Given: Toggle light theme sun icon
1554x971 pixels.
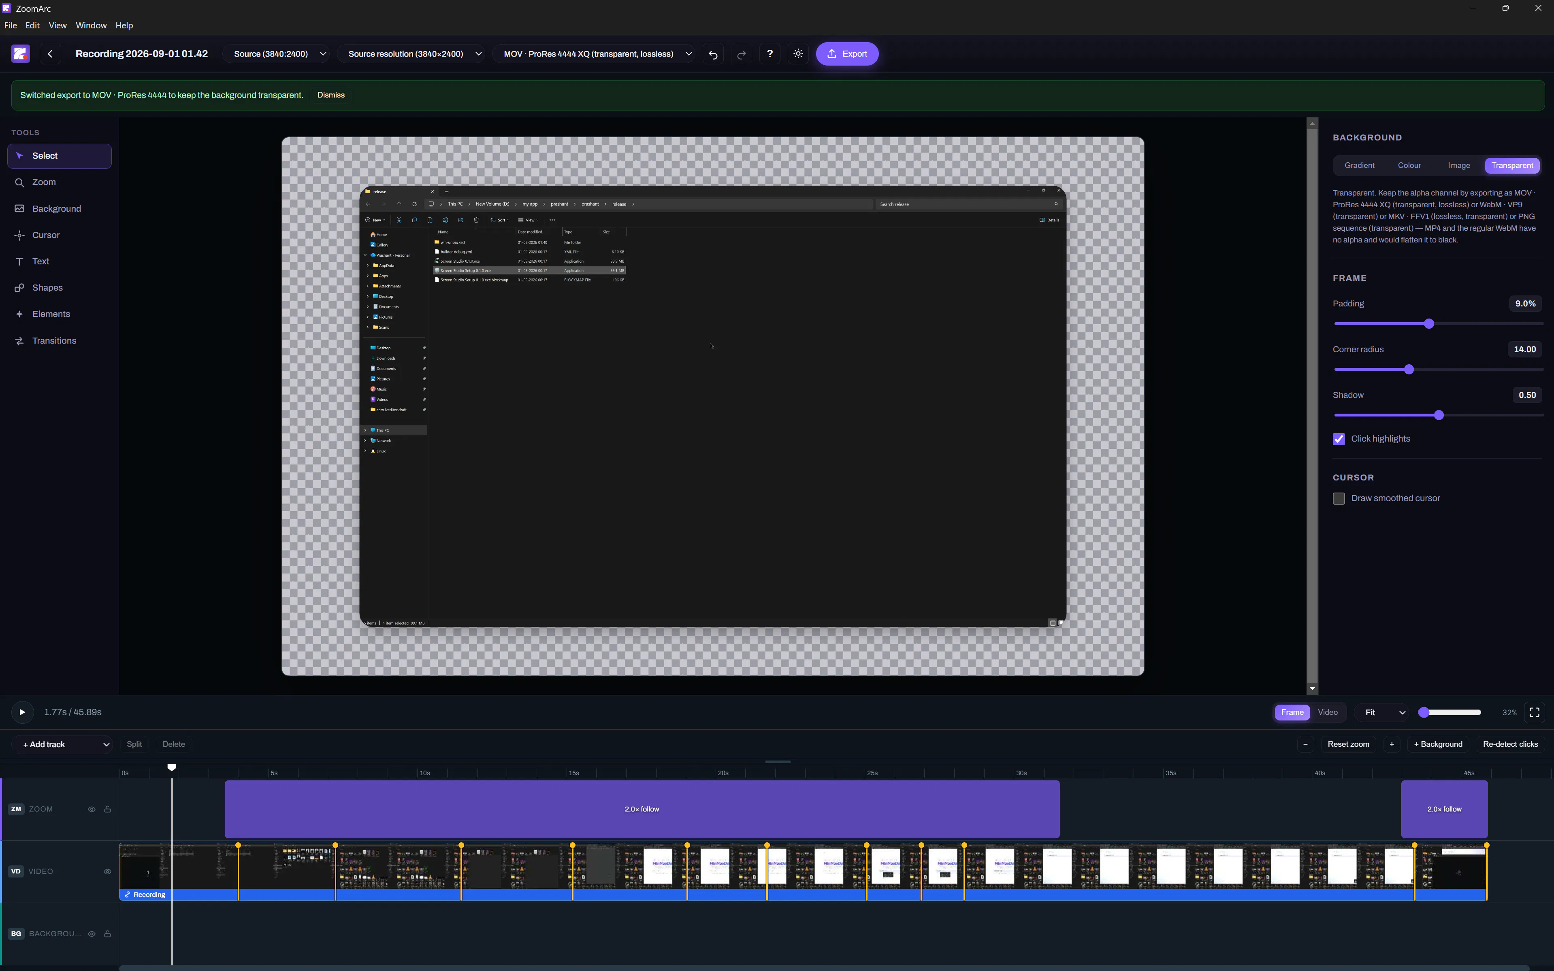Looking at the screenshot, I should [798, 54].
